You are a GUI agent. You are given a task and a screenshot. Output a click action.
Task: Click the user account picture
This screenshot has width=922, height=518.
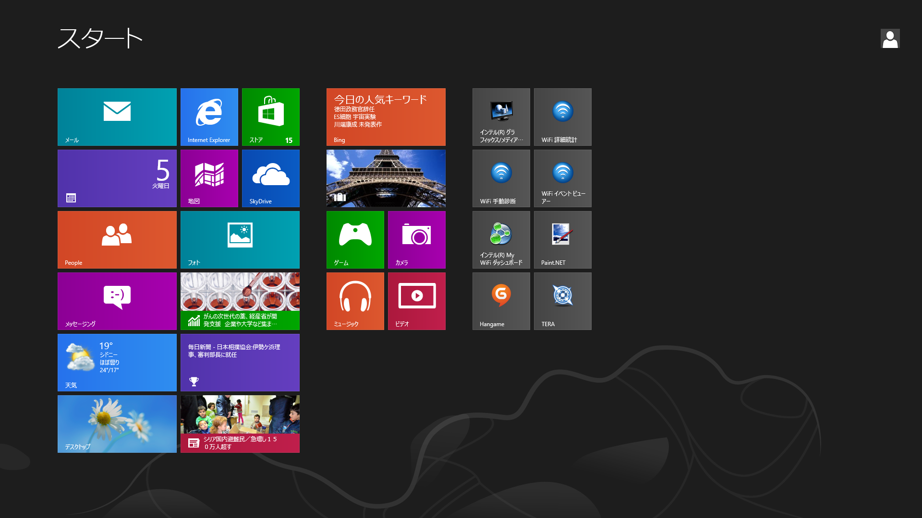coord(890,38)
